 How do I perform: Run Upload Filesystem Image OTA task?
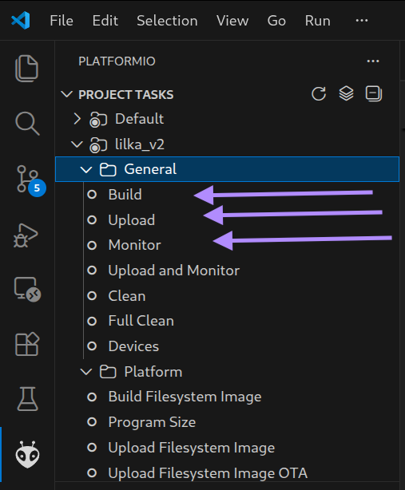tap(208, 473)
